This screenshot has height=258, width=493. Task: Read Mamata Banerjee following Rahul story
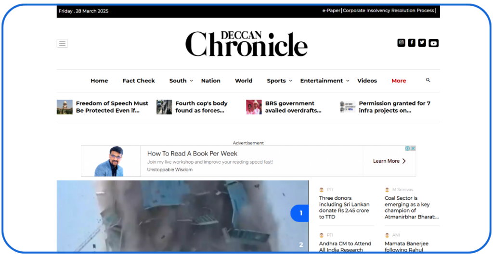coord(406,246)
